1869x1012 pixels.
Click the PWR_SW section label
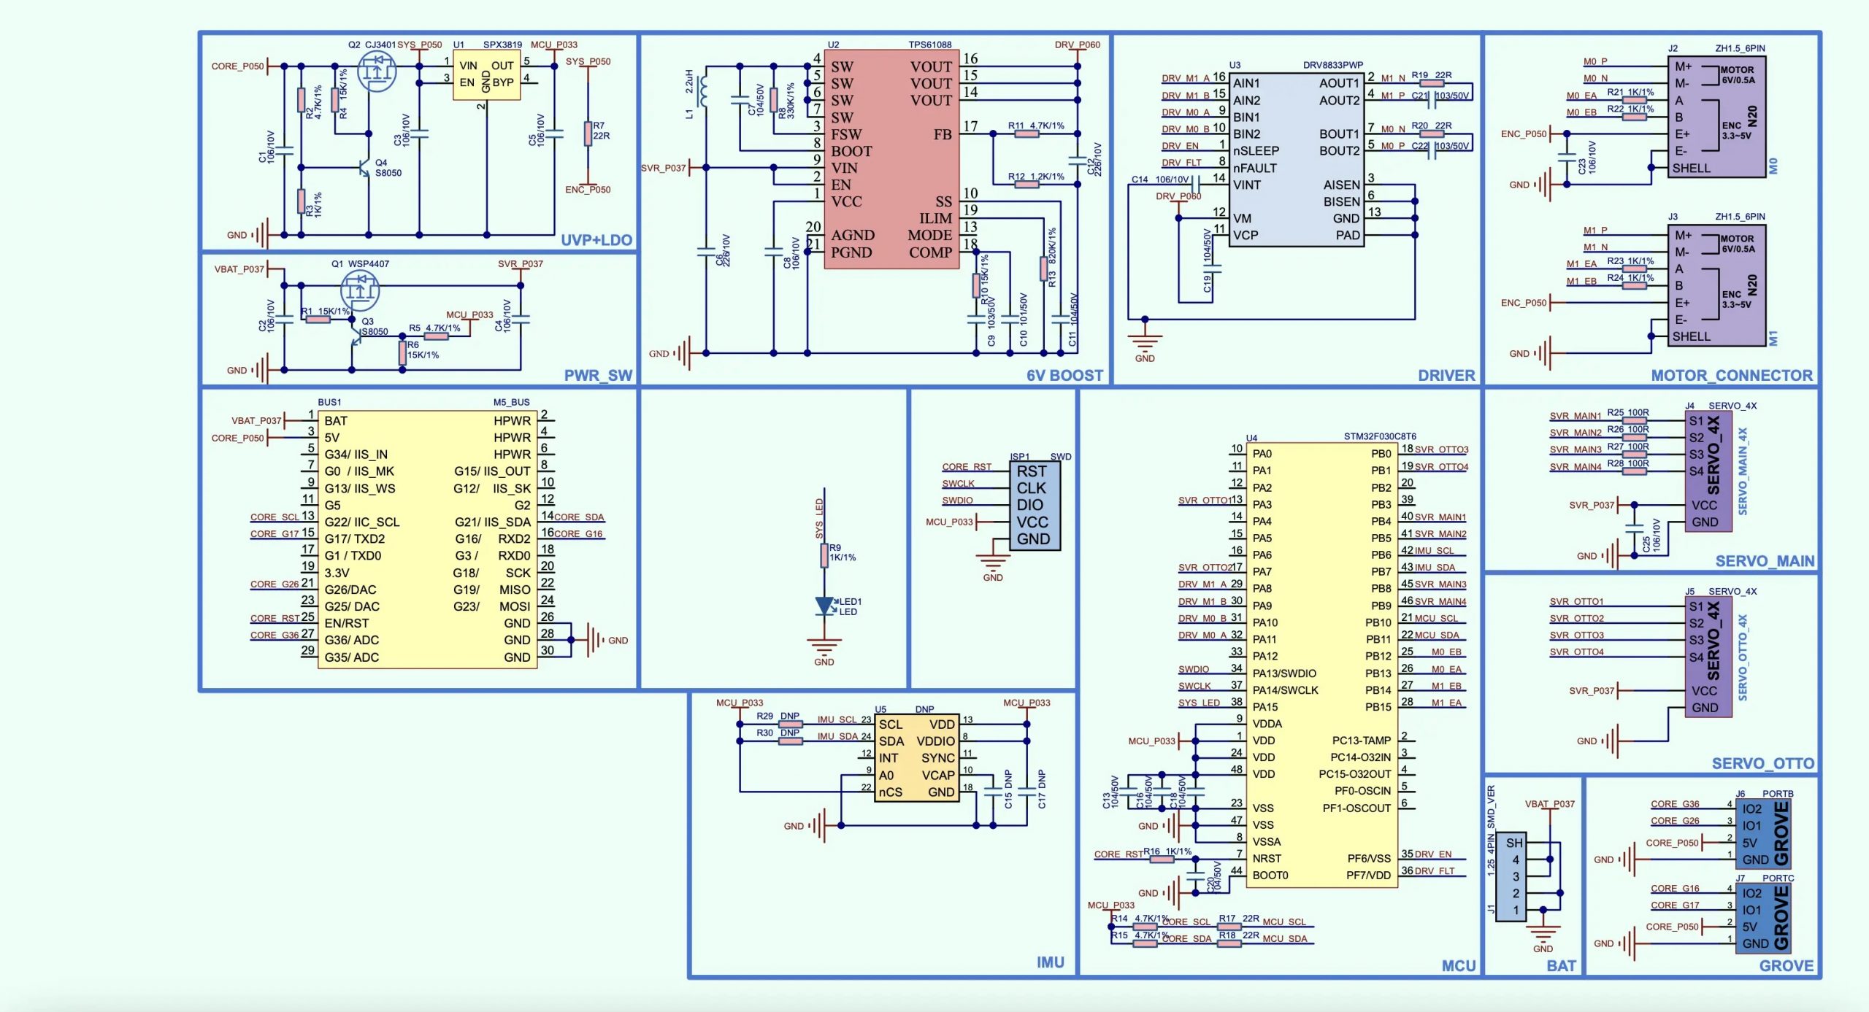598,375
